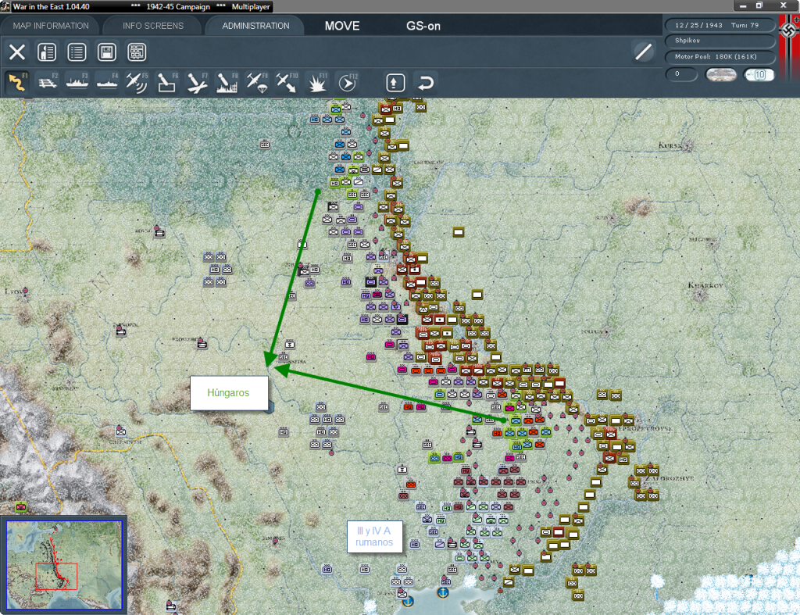The width and height of the screenshot is (800, 615).
Task: Click the minimap thumbnail in the corner
Action: 64,565
